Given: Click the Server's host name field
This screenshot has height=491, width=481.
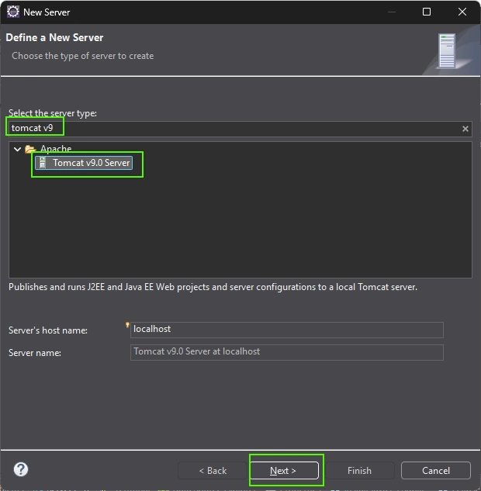Looking at the screenshot, I should tap(287, 330).
